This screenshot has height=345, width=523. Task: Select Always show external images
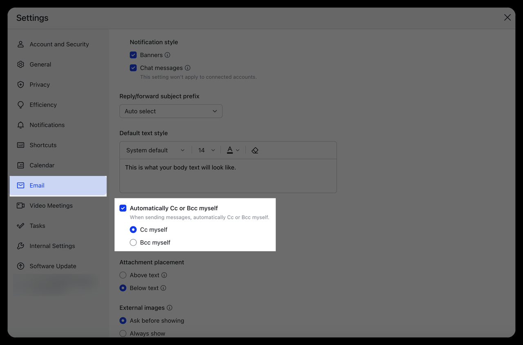(123, 334)
